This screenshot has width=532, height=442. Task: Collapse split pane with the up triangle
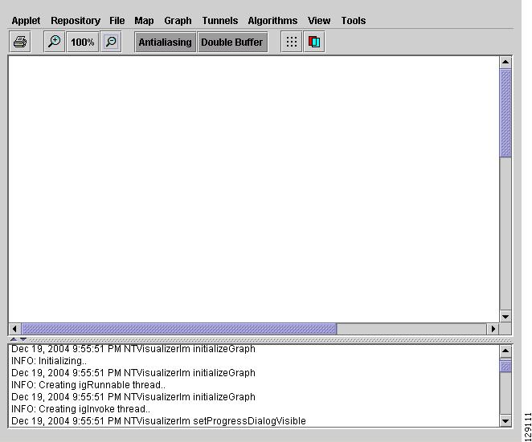[x=14, y=339]
